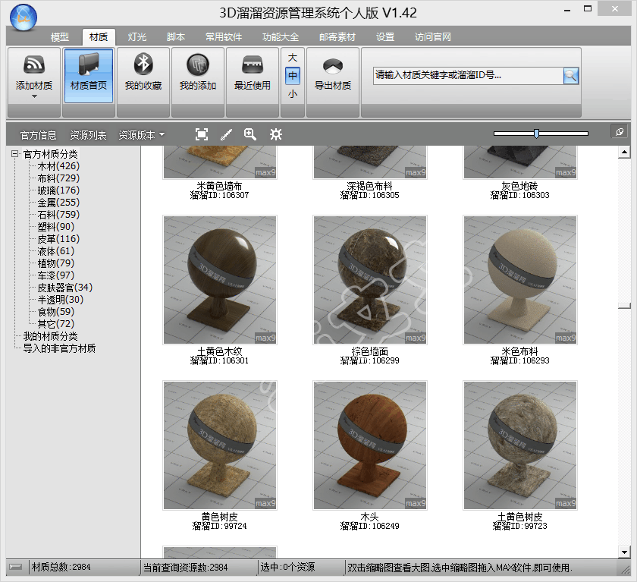The height and width of the screenshot is (582, 637).
Task: Collapse the 官方材质分类 tree node
Action: click(14, 153)
